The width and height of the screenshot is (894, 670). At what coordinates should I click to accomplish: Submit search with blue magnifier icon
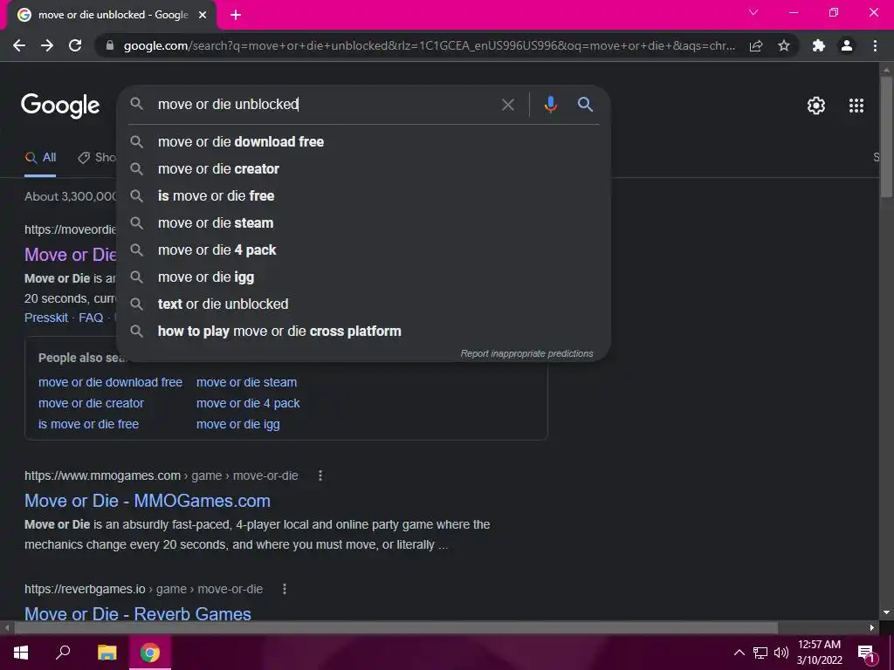tap(585, 105)
